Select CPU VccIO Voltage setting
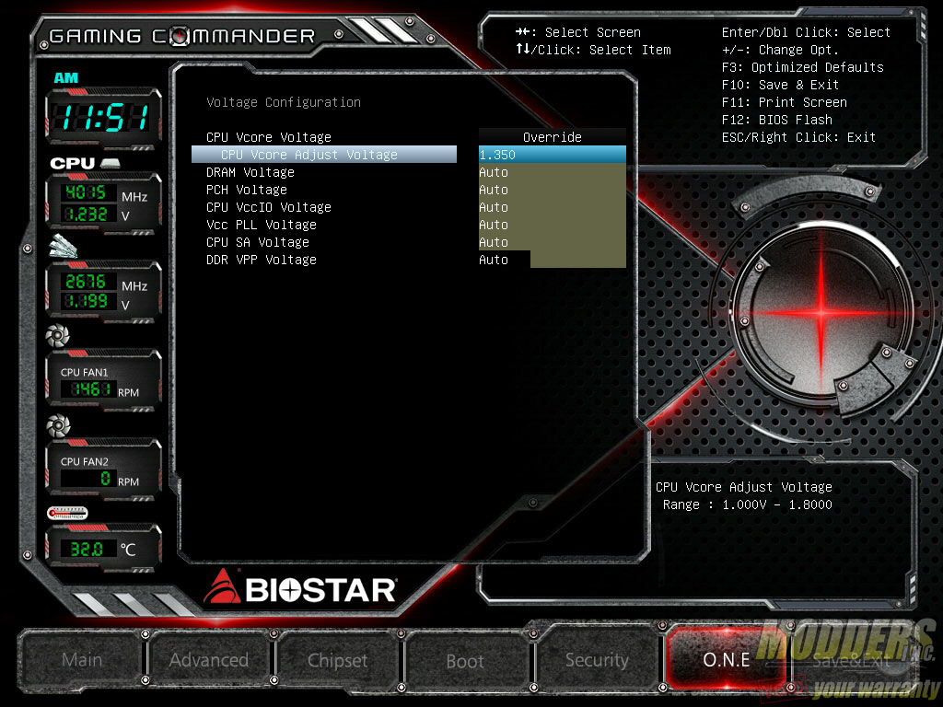The height and width of the screenshot is (707, 943). click(269, 207)
